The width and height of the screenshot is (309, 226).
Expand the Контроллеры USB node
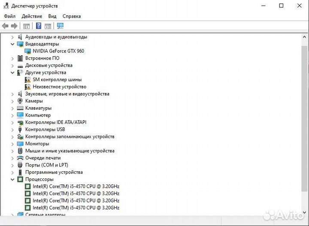click(12, 130)
